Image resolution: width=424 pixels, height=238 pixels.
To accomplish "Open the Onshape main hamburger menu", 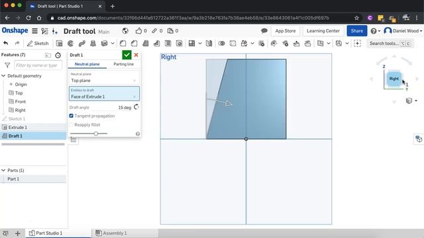I will coord(34,31).
